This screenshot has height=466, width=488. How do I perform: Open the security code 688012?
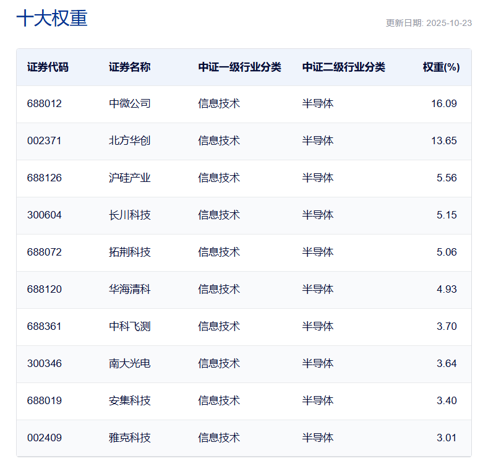(45, 104)
